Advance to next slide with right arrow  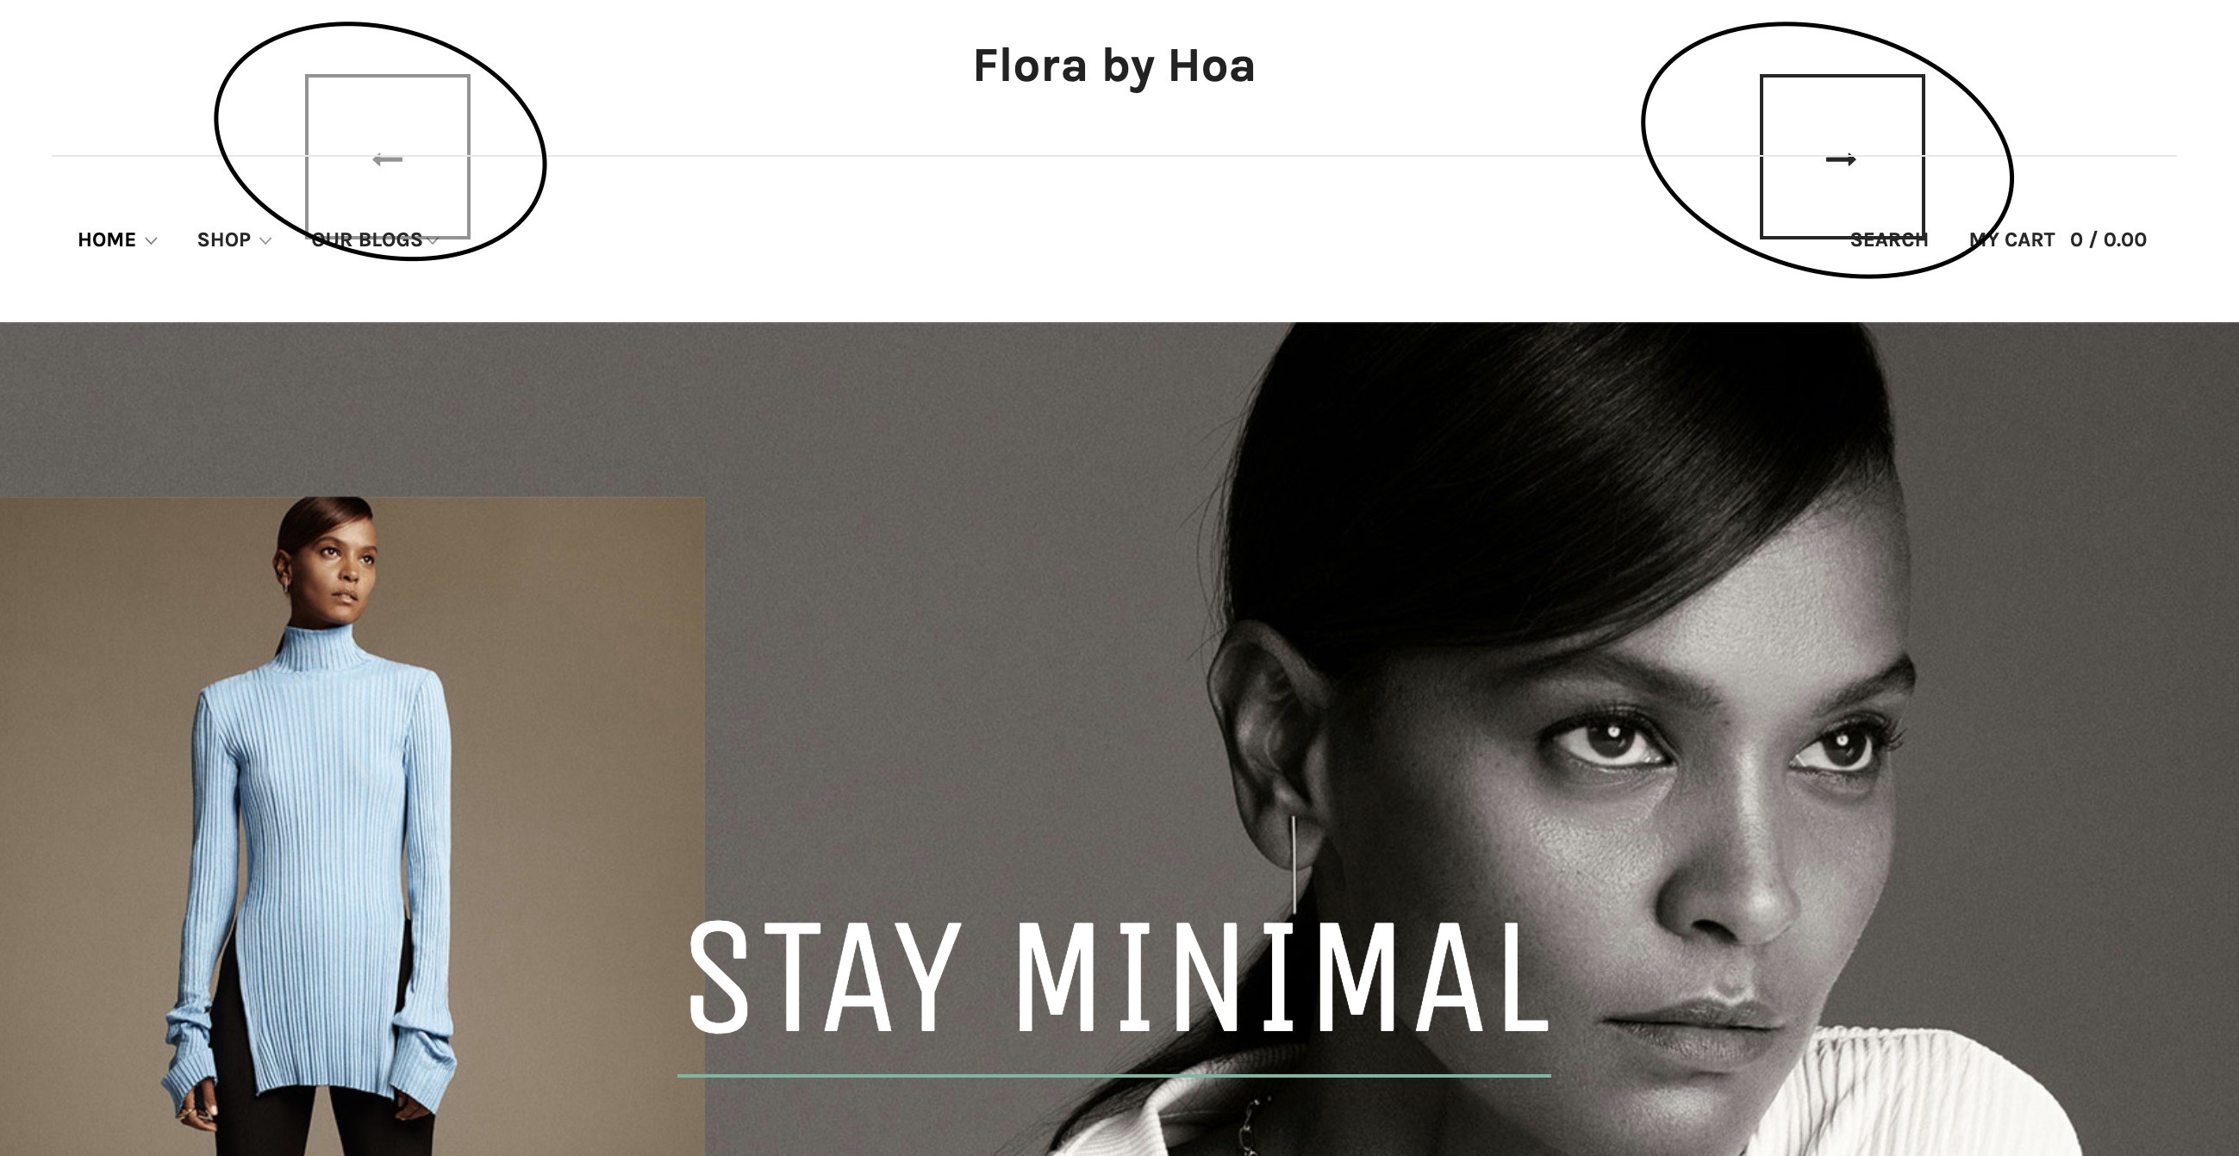coord(1842,157)
